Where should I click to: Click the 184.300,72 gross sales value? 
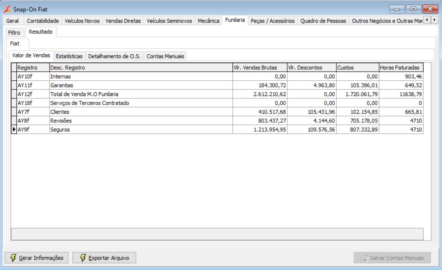point(260,85)
